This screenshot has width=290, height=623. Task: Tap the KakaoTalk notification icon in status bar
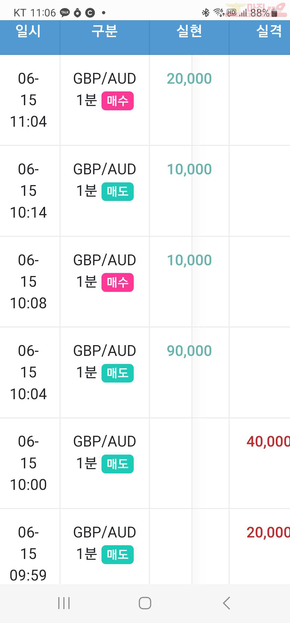point(65,13)
